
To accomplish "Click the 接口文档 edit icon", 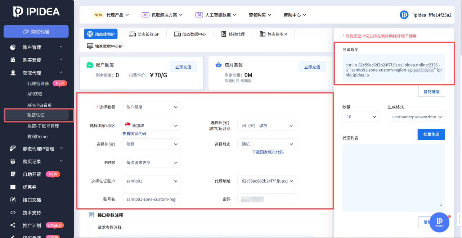I will 13,200.
